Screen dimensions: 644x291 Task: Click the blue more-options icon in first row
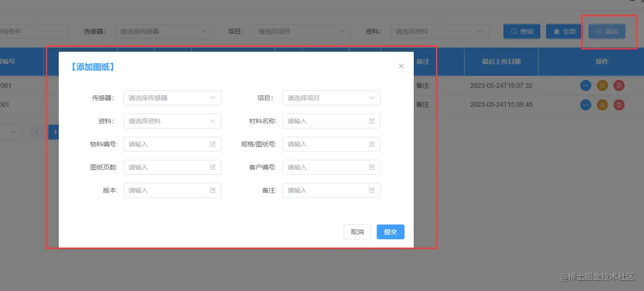(x=586, y=85)
